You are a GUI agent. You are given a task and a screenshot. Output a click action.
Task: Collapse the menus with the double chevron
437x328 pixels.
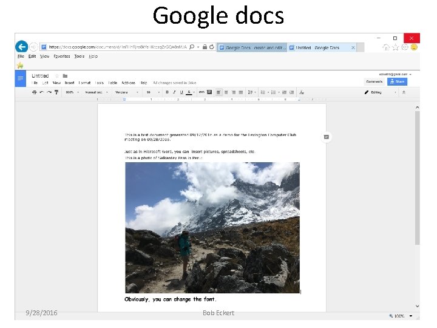(404, 92)
